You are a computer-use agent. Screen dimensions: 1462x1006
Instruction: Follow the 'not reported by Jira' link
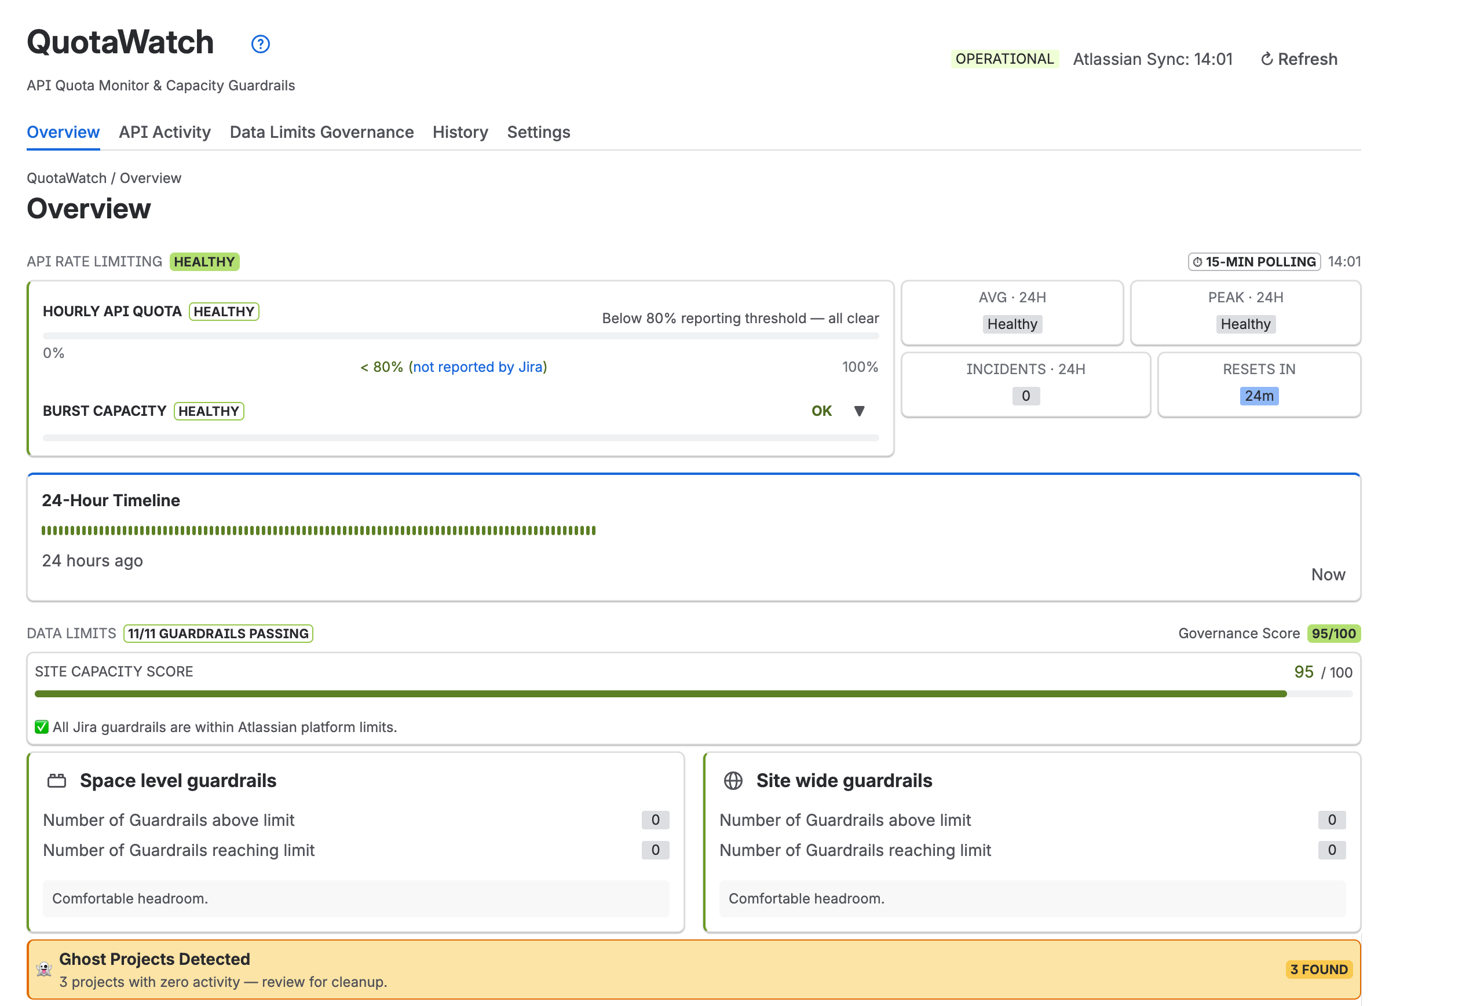coord(477,367)
